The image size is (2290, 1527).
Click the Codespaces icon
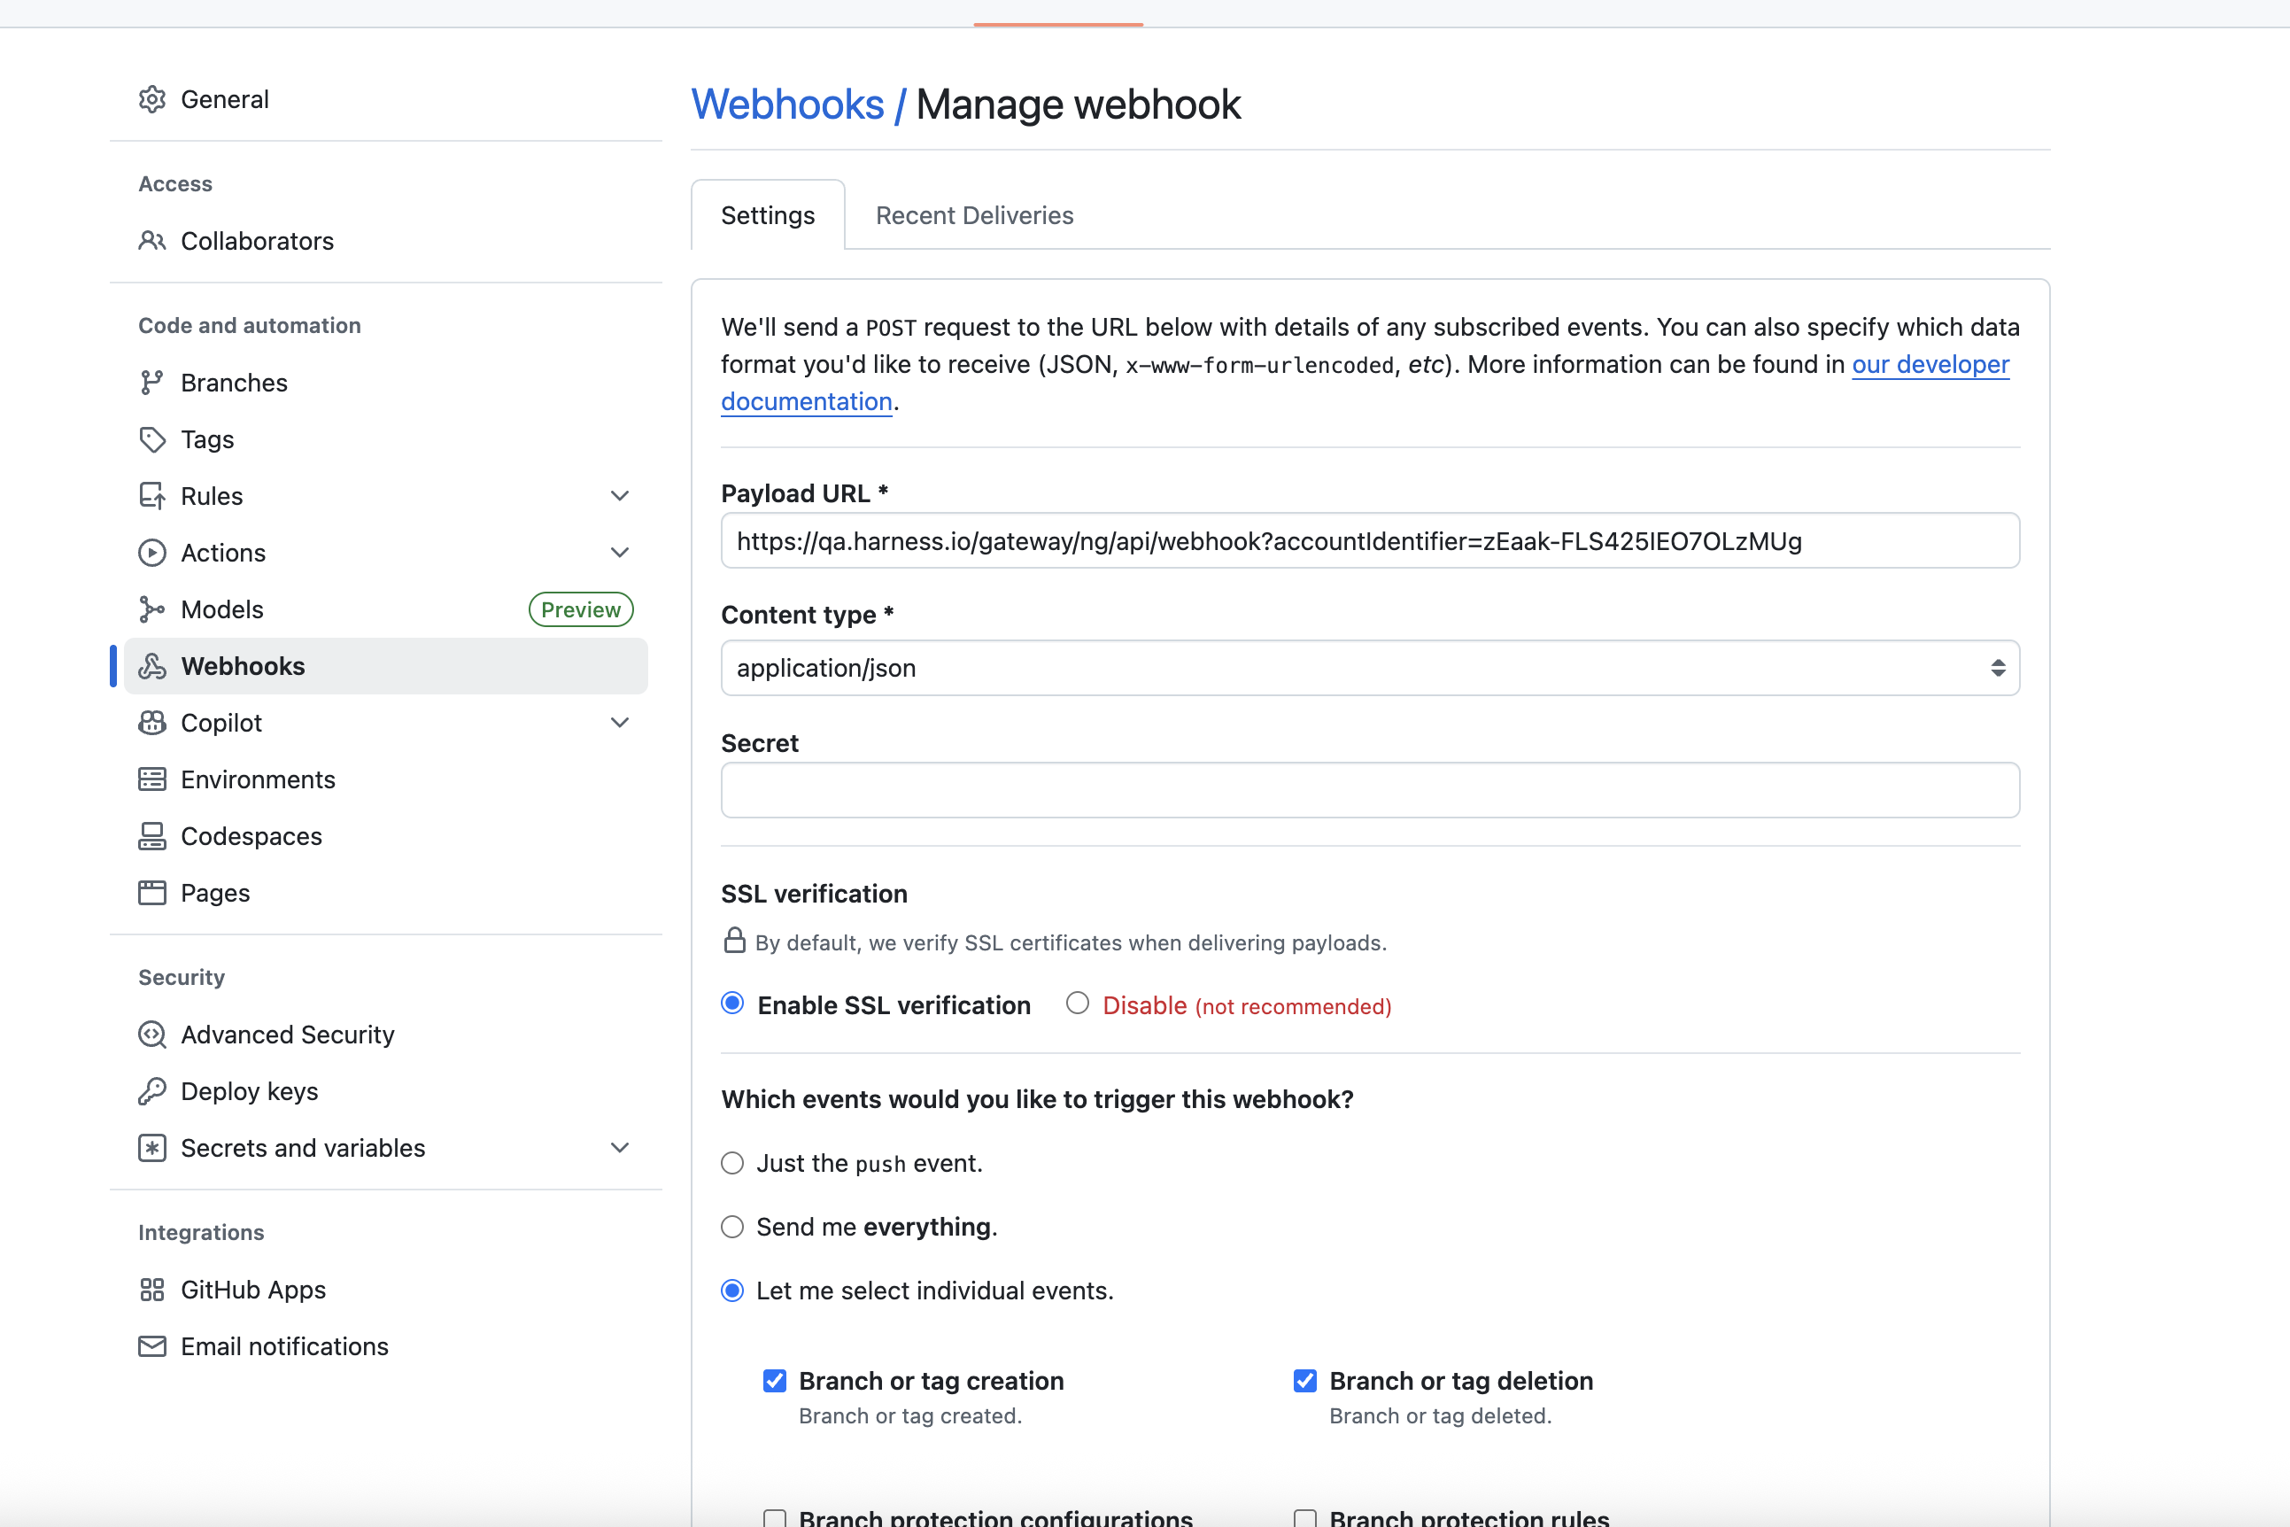[x=153, y=835]
